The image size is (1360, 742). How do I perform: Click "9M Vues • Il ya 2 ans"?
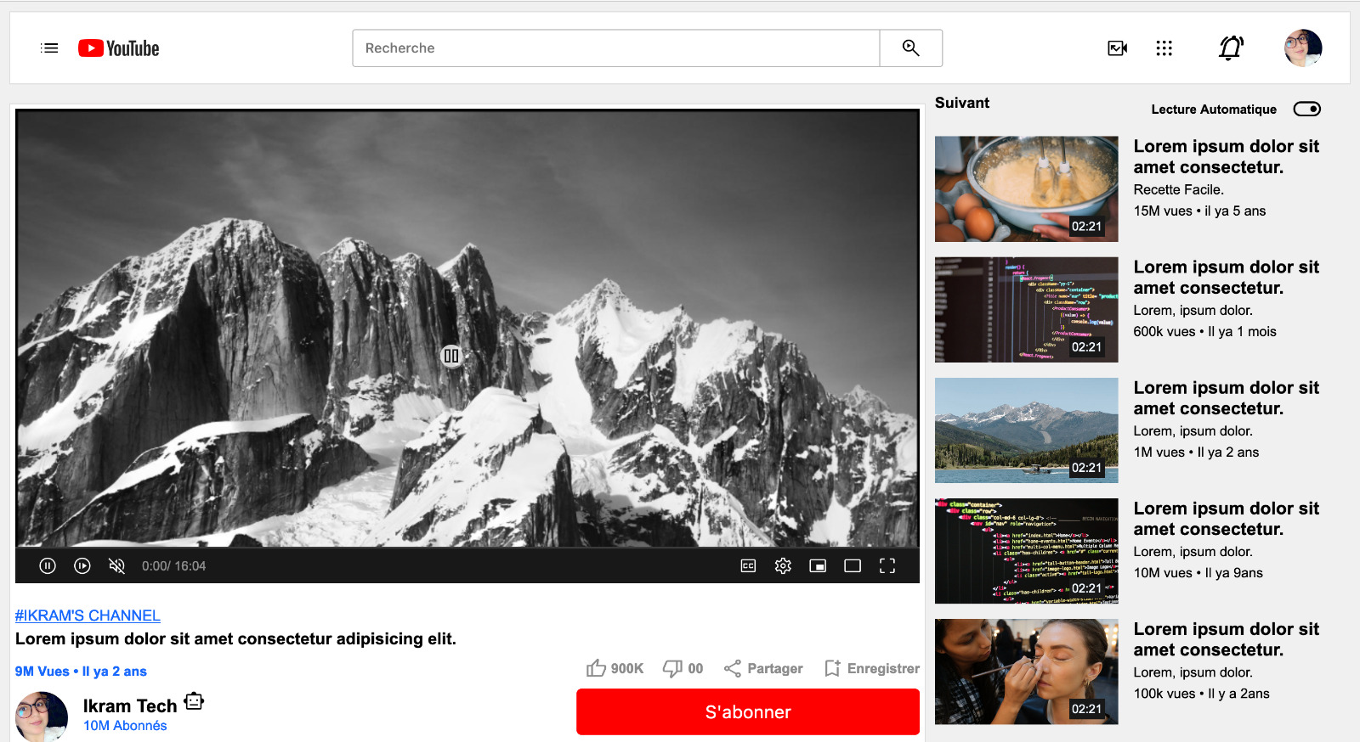click(81, 671)
